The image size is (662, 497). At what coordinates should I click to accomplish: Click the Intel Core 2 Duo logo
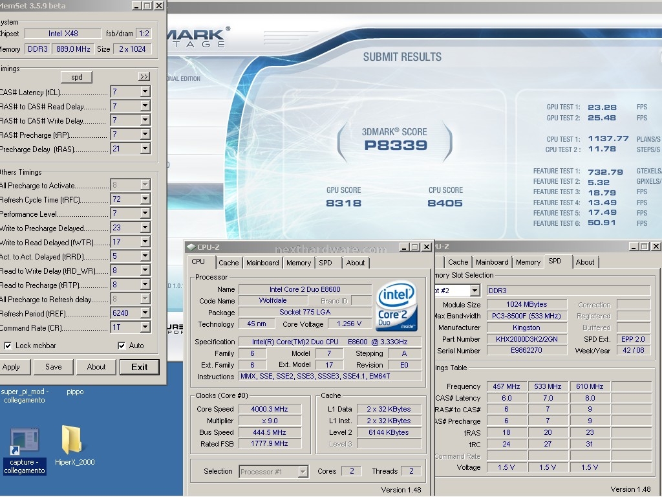396,306
